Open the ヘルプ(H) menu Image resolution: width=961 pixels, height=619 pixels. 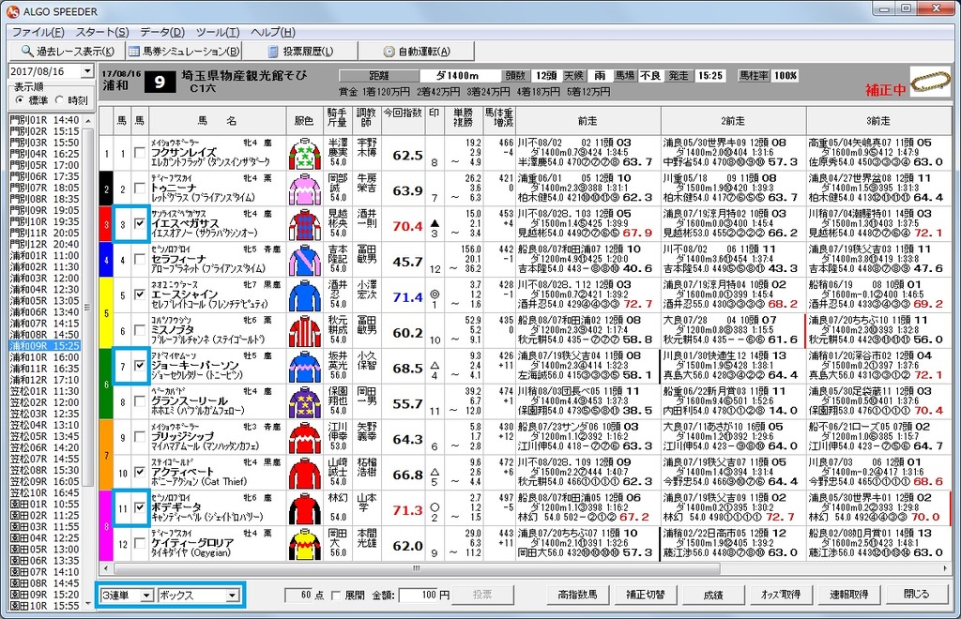[273, 32]
